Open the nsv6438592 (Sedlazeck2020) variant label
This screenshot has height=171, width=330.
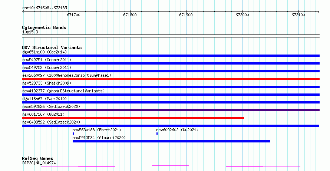[x=51, y=122]
